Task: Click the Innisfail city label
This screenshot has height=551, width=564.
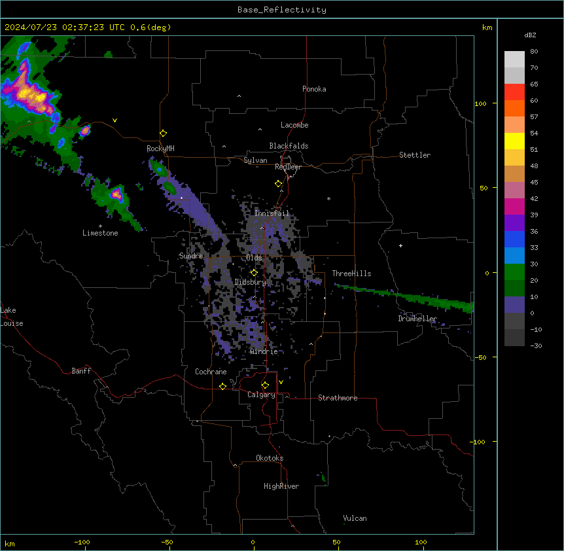Action: point(272,213)
